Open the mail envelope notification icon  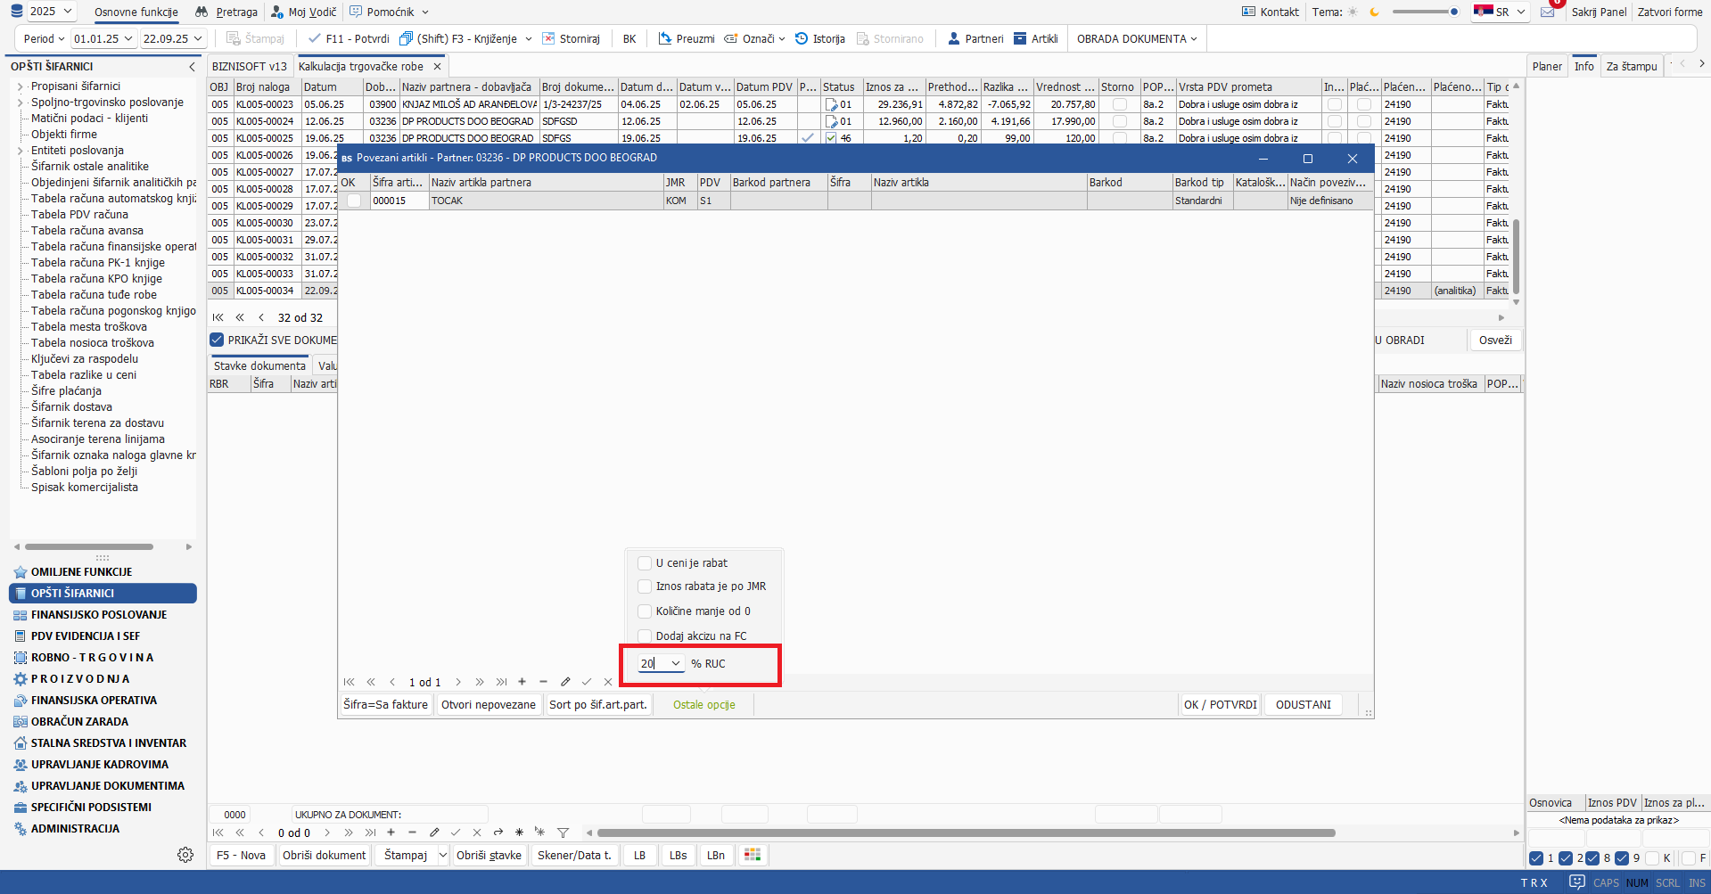tap(1547, 12)
